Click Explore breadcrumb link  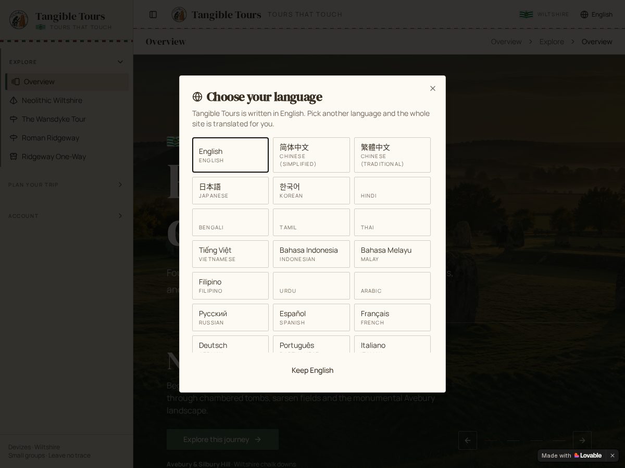coord(552,42)
